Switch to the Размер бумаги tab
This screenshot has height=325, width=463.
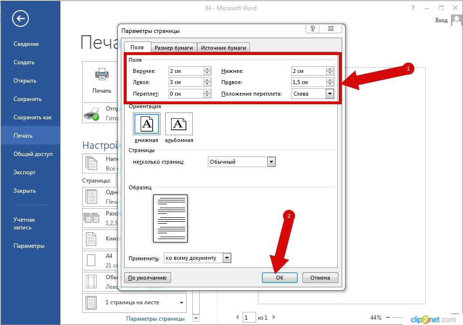click(174, 48)
